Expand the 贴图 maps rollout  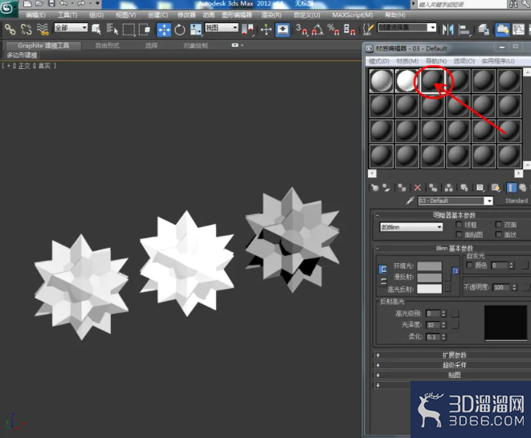click(x=452, y=375)
